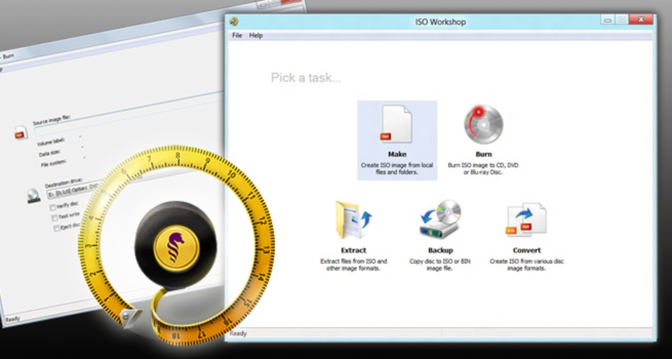Open the Make ISO image task icon
The width and height of the screenshot is (672, 359).
[x=396, y=124]
